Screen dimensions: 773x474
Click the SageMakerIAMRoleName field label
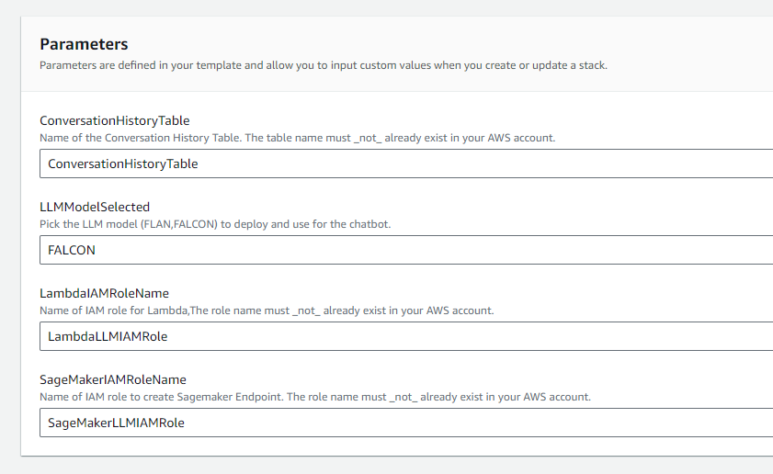[x=113, y=379]
